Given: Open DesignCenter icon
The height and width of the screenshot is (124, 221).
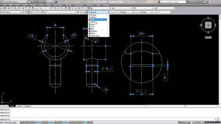Looking at the screenshot, I should [69, 8].
